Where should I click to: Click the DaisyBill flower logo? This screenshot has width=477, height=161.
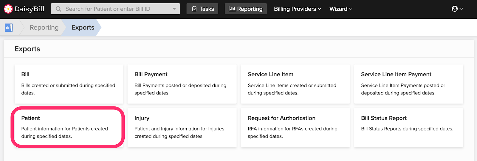(8, 9)
